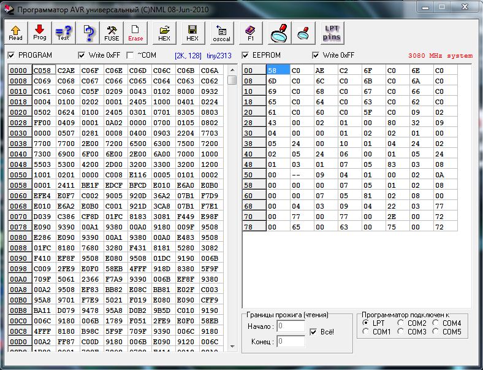
Task: Click the osccal calibration button
Action: coord(221,33)
